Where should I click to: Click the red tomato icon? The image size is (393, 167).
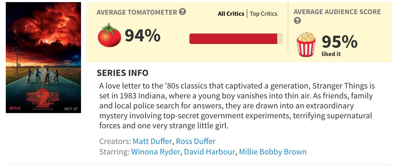tap(109, 35)
